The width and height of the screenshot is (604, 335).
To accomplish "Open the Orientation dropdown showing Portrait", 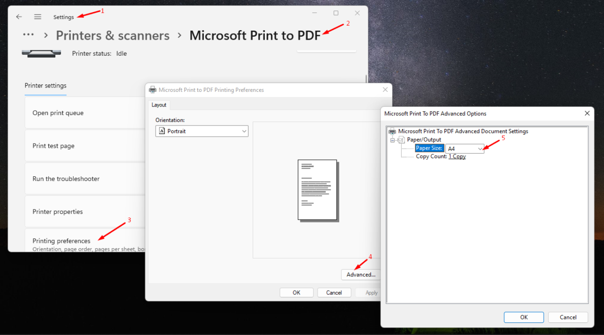I will coord(201,131).
